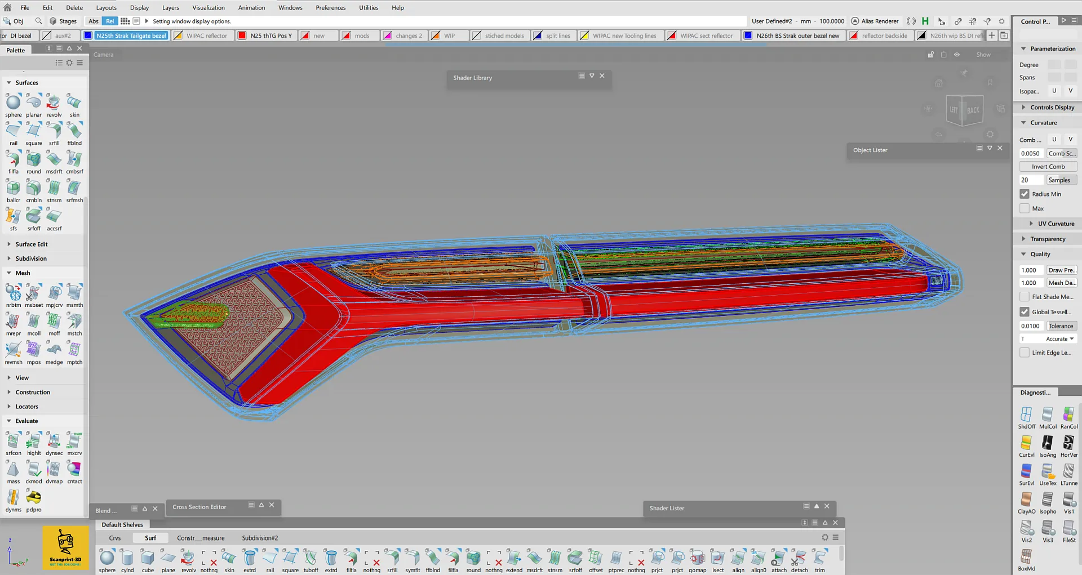
Task: Select the ballcr ball corner tool
Action: [13, 188]
